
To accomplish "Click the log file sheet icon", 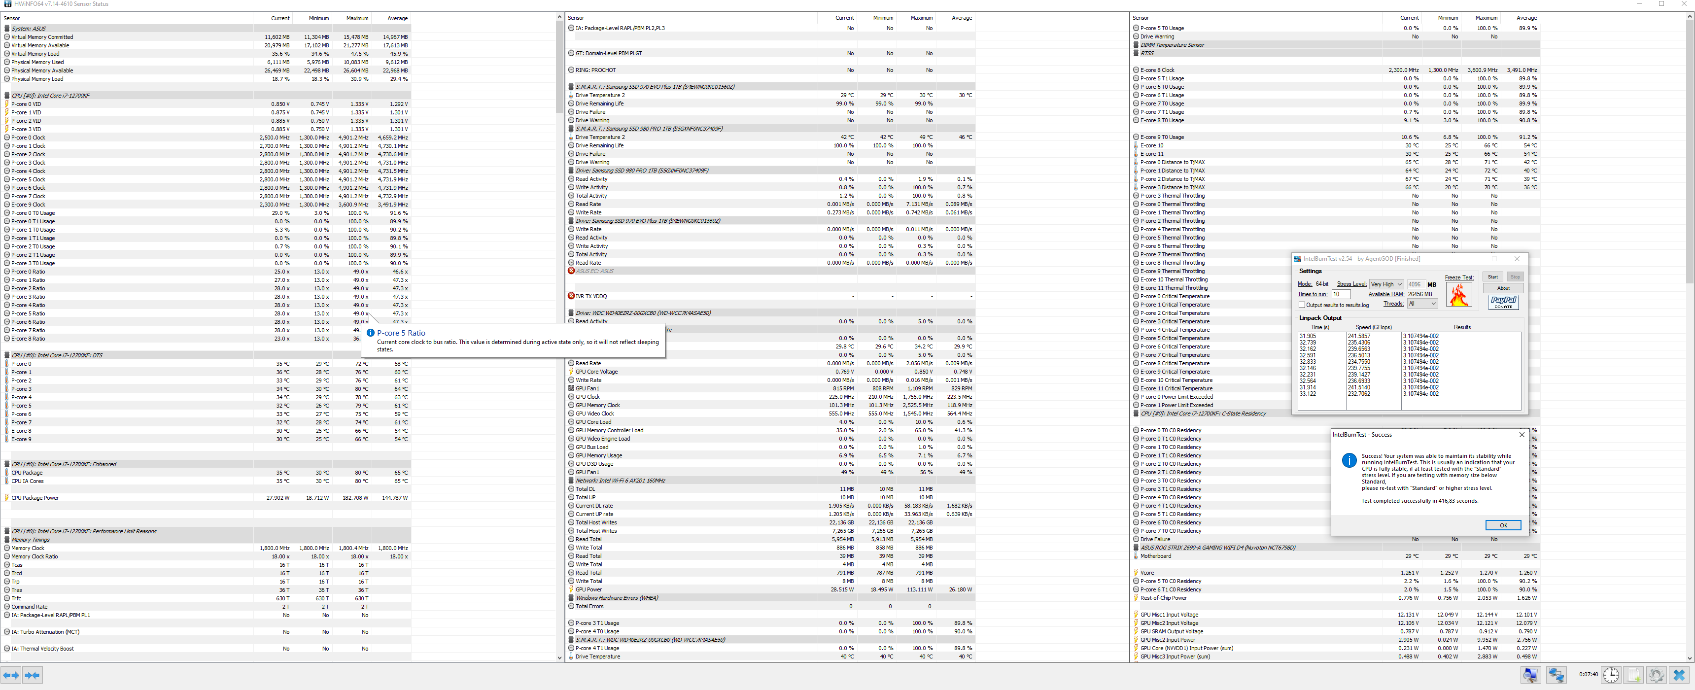I will 1634,675.
